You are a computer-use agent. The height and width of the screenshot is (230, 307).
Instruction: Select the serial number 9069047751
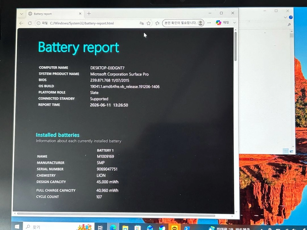107,169
